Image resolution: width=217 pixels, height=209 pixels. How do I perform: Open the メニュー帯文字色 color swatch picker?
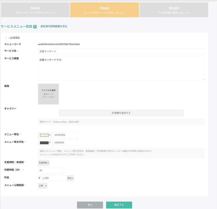45,143
